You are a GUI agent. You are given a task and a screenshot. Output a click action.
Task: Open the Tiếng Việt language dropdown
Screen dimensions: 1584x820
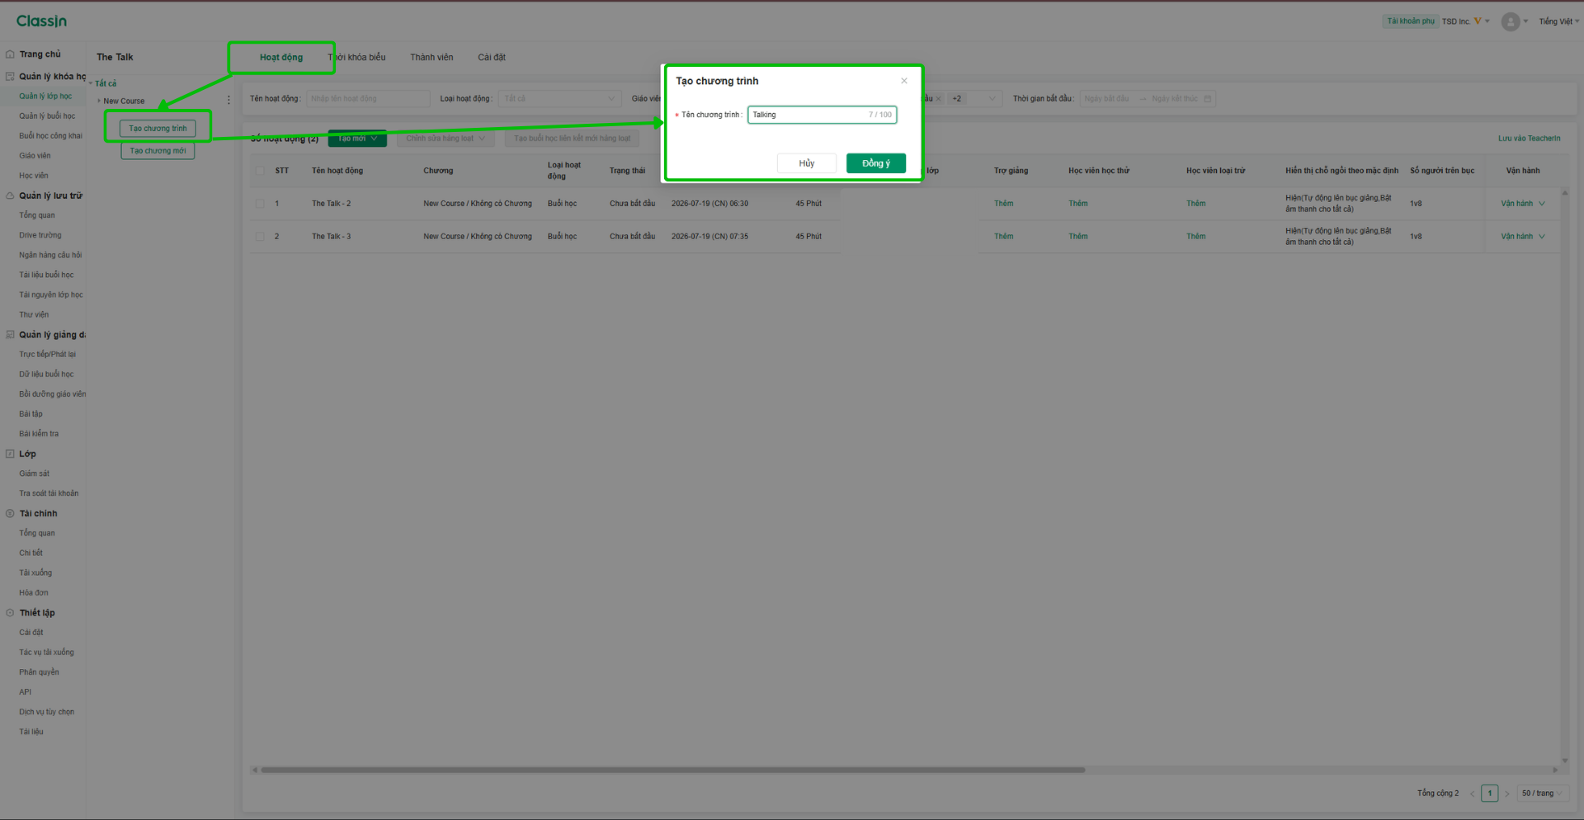pos(1558,21)
